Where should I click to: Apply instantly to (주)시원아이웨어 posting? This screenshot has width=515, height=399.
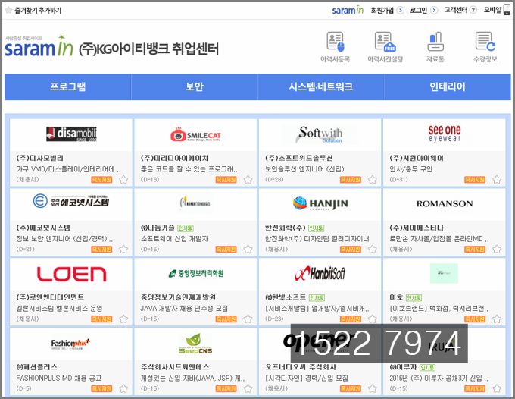475,180
